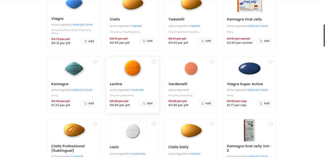Follow Furosemide ingredient link under Lasix
Viewport: 325px width, 157px height.
138,154
